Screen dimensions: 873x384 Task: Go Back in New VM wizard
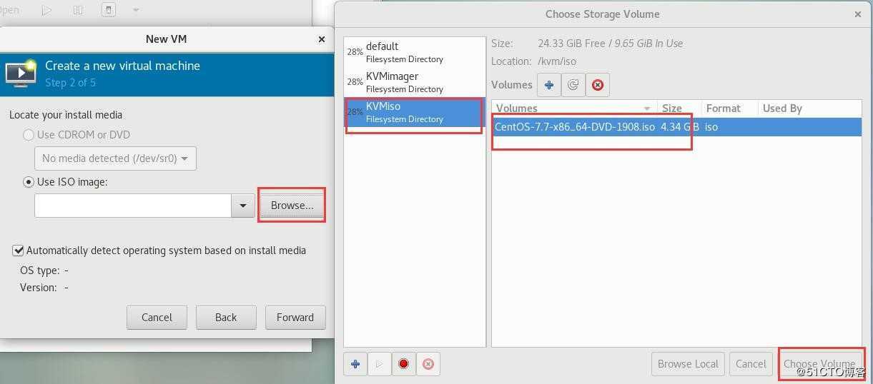pyautogui.click(x=226, y=318)
